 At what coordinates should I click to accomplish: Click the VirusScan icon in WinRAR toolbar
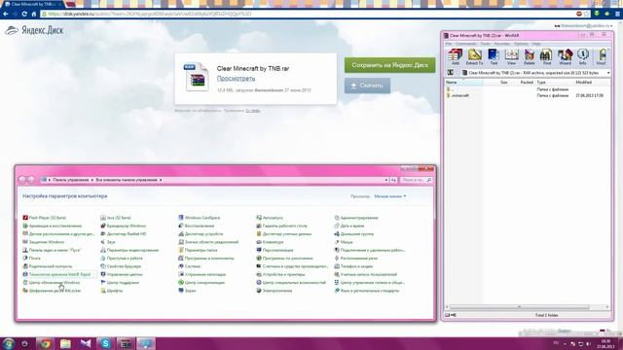tap(602, 56)
